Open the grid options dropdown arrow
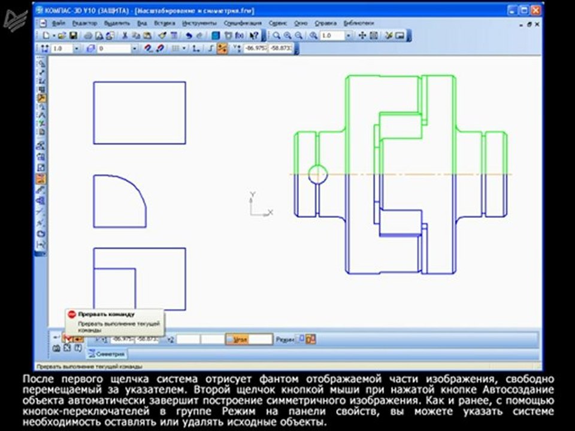 point(184,48)
